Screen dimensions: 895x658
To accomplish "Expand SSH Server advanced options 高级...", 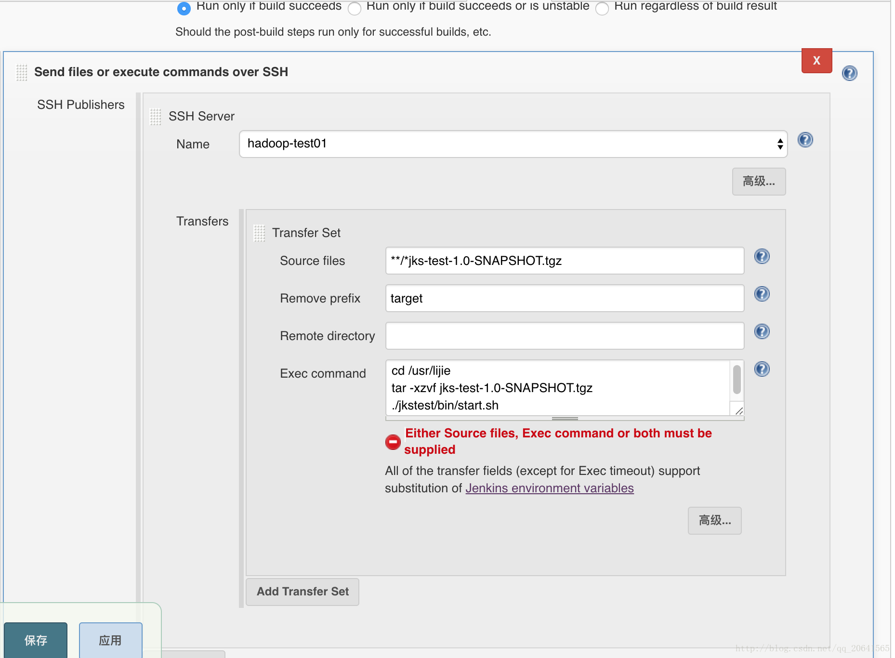I will [759, 181].
